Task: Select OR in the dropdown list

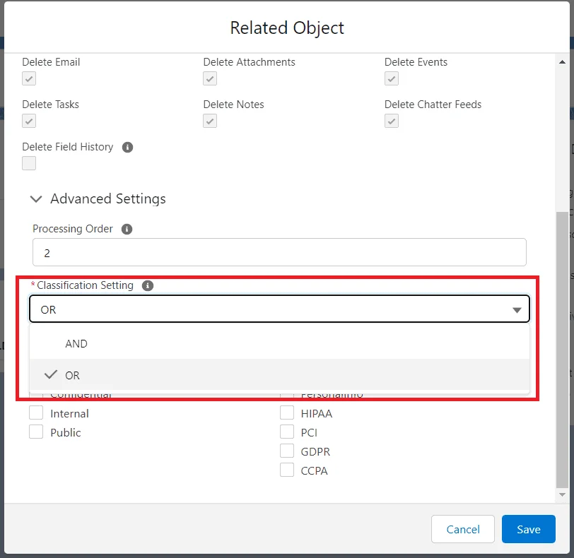Action: click(x=71, y=375)
